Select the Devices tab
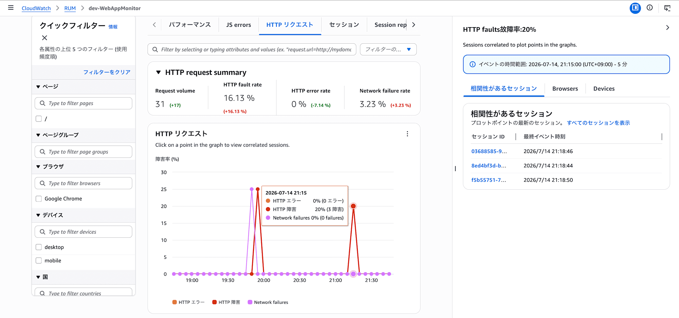Image resolution: width=679 pixels, height=318 pixels. tap(604, 89)
